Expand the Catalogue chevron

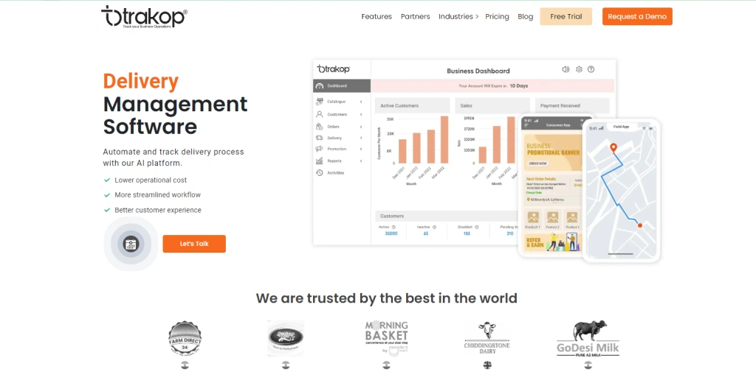(x=361, y=102)
